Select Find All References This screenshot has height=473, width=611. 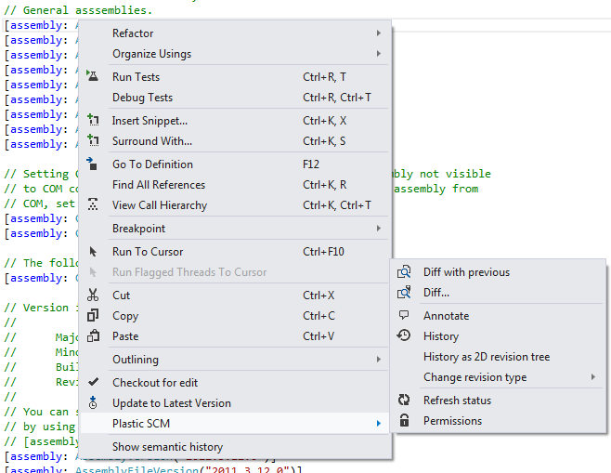pos(159,185)
